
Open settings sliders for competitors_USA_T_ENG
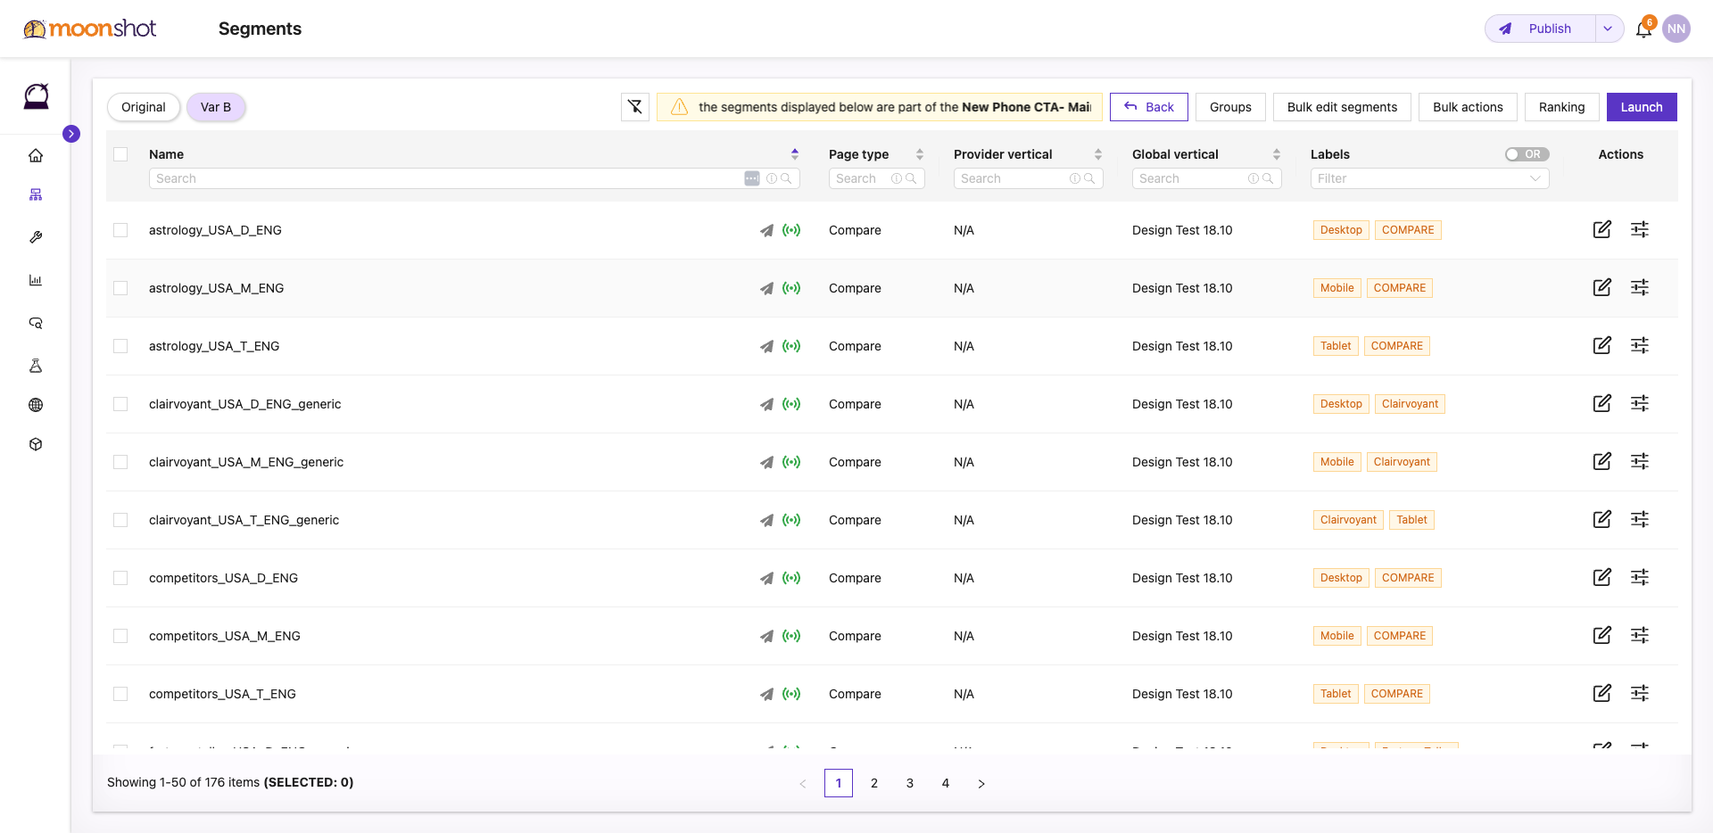tap(1640, 693)
